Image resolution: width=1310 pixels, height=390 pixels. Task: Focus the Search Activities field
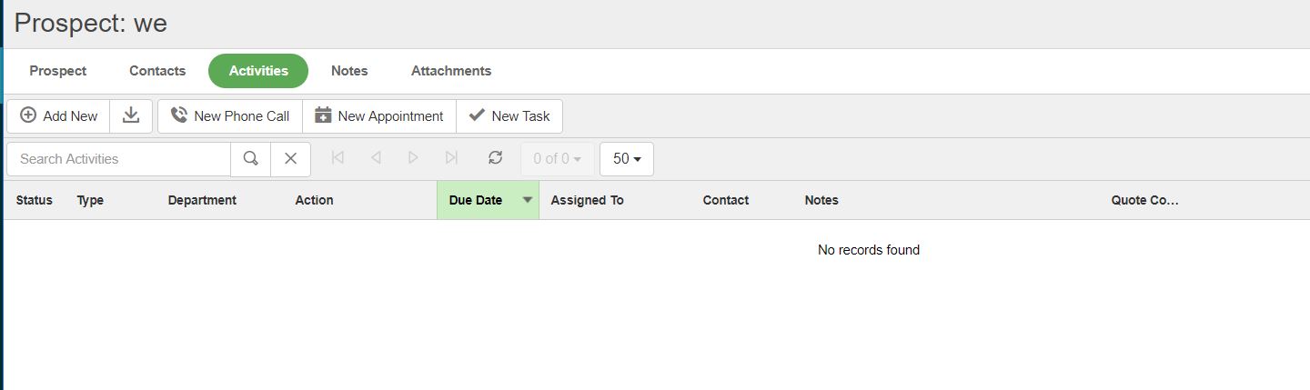(118, 158)
